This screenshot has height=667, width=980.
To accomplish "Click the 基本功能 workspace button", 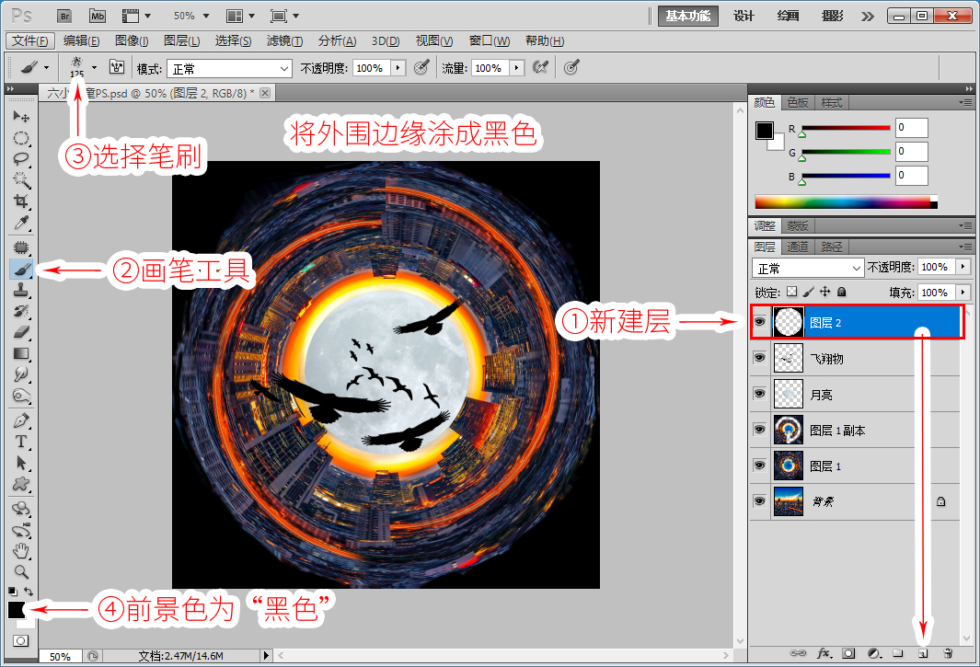I will 687,17.
